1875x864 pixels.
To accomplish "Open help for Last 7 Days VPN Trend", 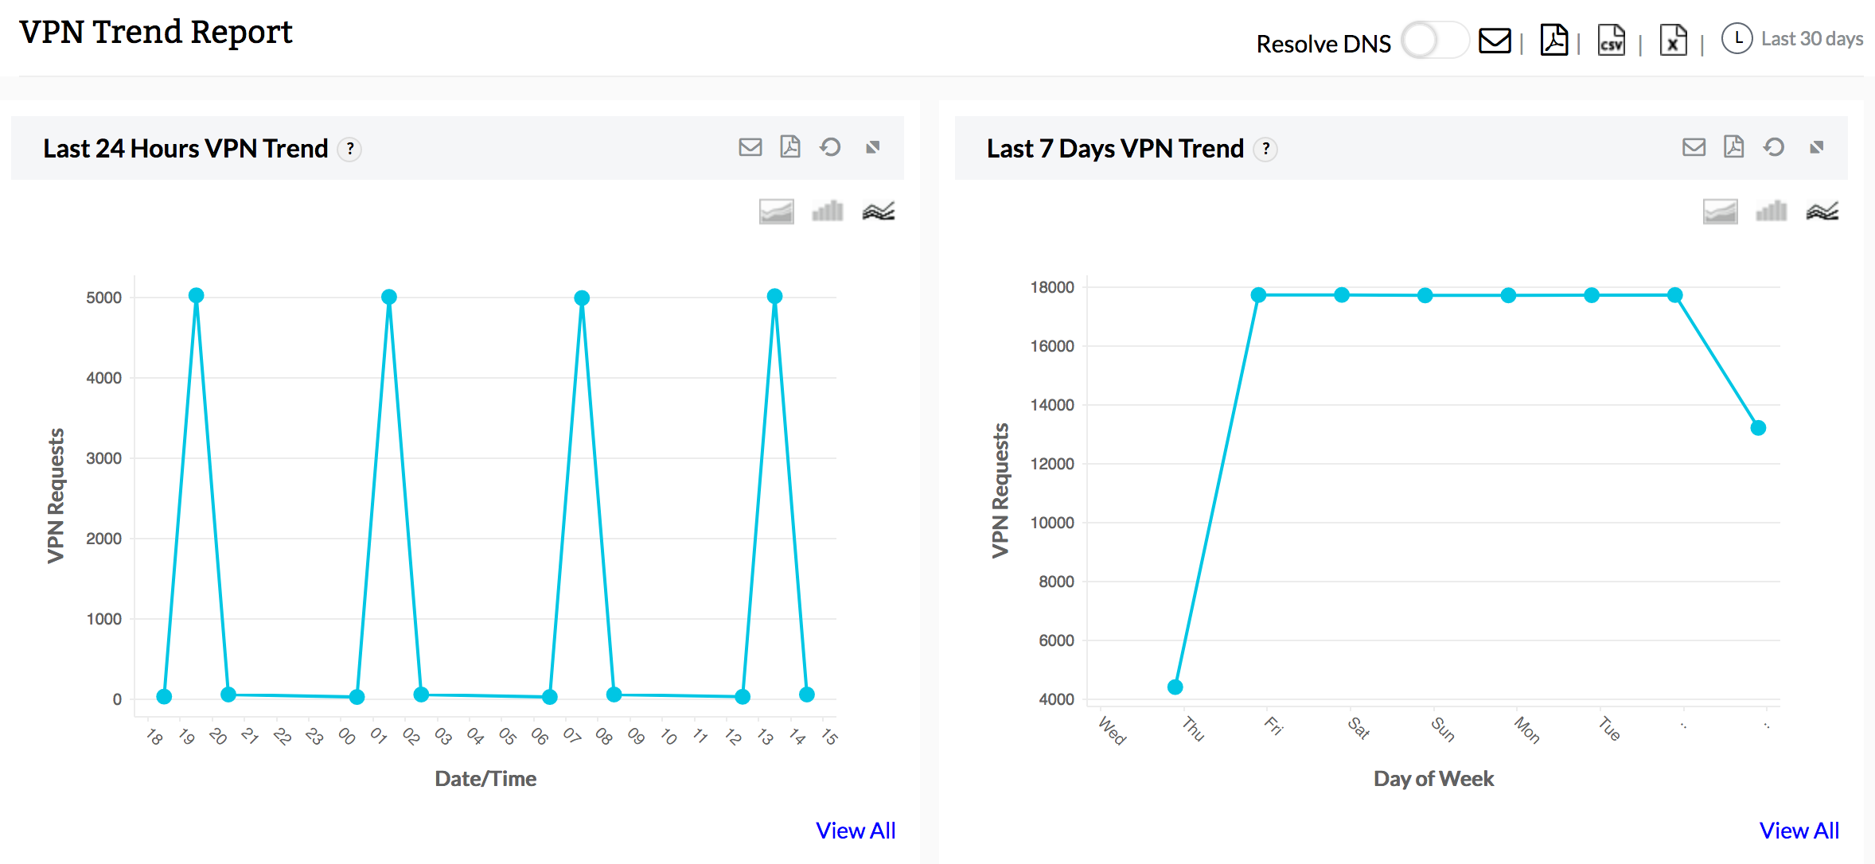I will 1265,150.
